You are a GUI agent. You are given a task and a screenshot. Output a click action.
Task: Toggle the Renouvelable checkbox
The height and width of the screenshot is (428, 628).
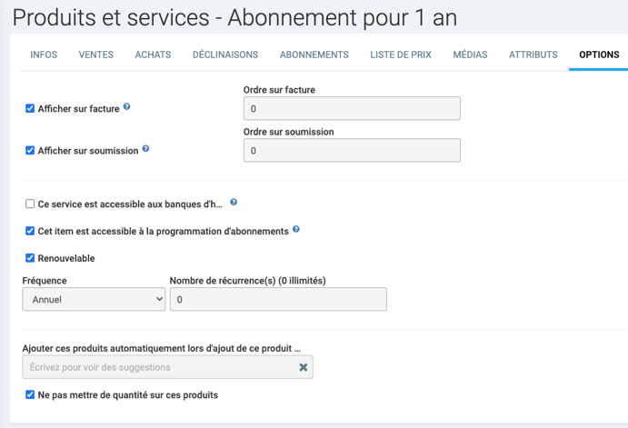(x=30, y=258)
